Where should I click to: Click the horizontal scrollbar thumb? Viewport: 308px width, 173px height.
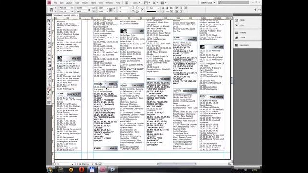pyautogui.click(x=177, y=164)
